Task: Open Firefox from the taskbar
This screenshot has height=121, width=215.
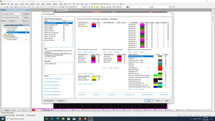Action: click(x=85, y=119)
